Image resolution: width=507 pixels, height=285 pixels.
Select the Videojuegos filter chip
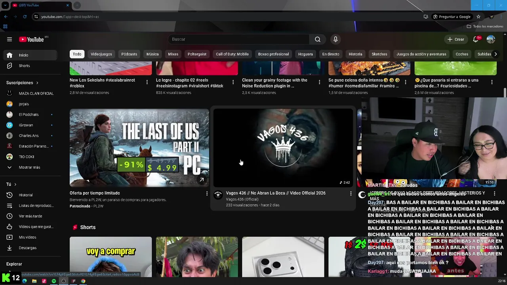point(101,54)
